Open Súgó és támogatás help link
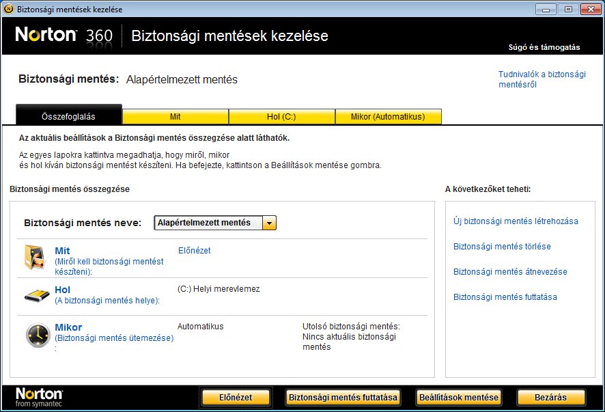605x412 pixels. click(544, 47)
